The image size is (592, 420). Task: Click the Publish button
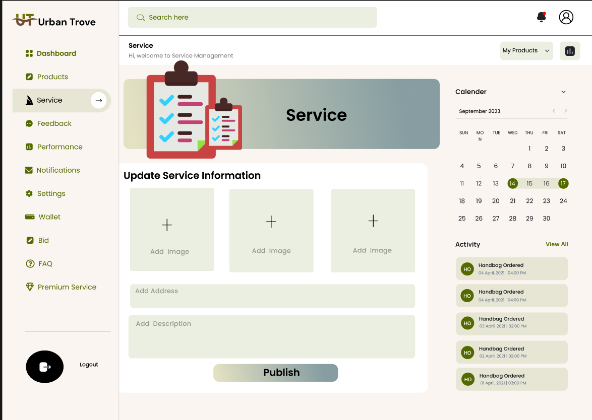(276, 373)
